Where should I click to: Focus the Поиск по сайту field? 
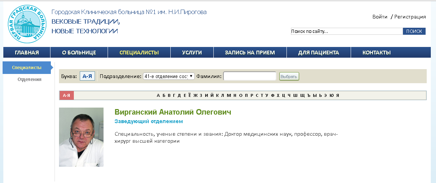[x=347, y=31]
